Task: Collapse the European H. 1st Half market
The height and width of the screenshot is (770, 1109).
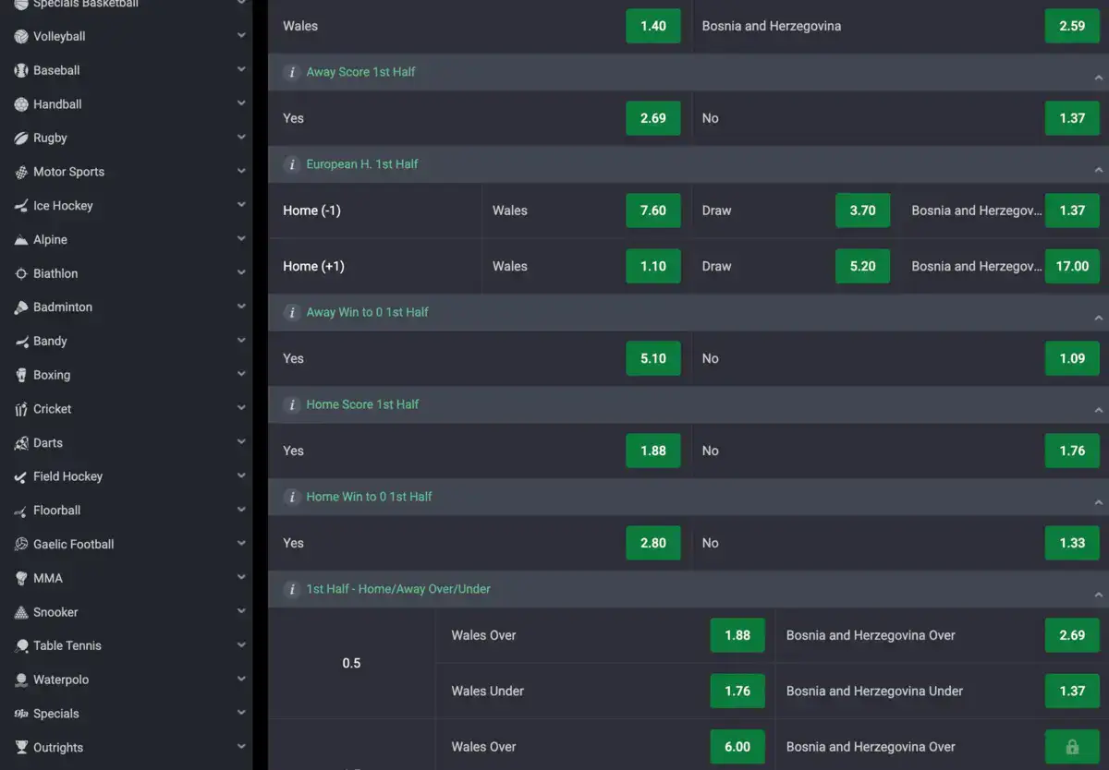Action: tap(1099, 170)
